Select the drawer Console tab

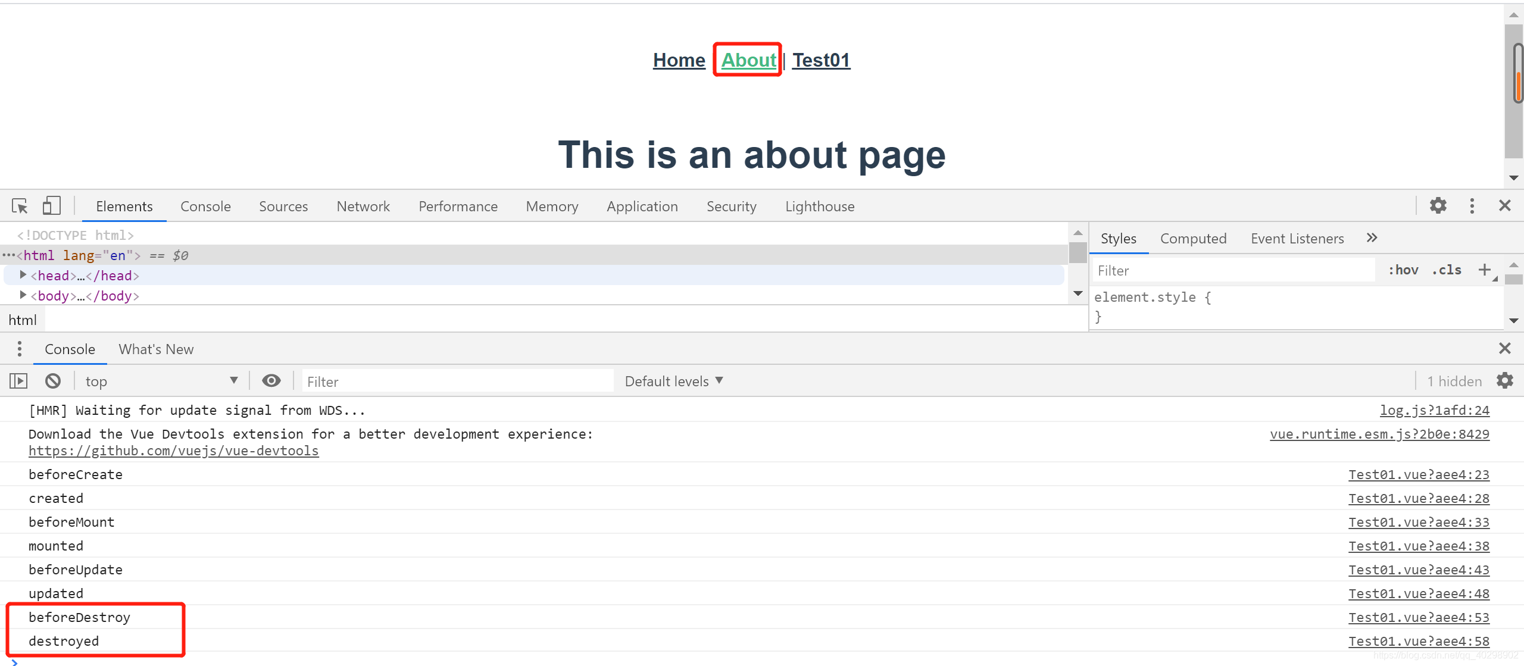pos(70,349)
